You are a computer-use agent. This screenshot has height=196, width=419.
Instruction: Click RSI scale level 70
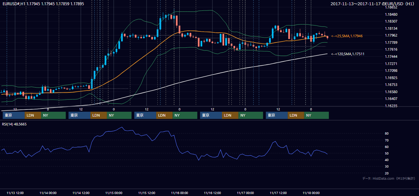[387, 140]
